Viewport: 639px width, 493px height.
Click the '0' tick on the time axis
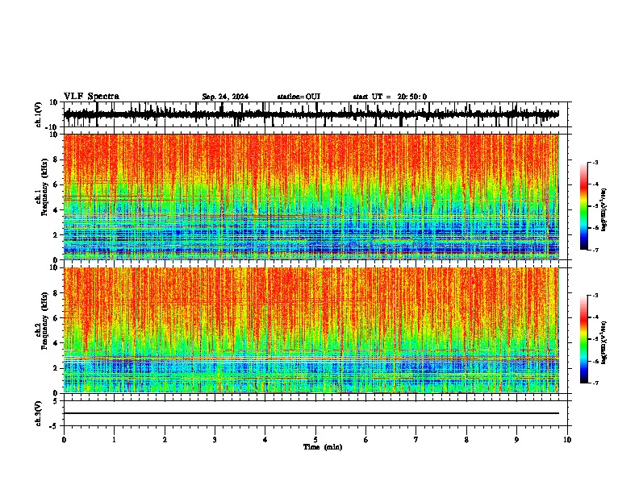(64, 440)
